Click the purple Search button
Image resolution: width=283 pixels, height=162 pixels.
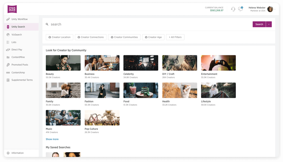(259, 24)
